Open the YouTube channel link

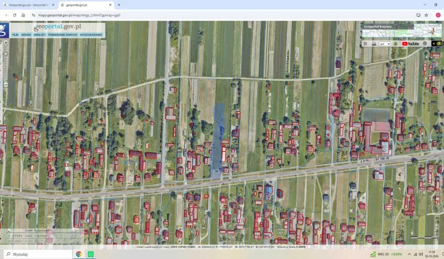pyautogui.click(x=410, y=44)
